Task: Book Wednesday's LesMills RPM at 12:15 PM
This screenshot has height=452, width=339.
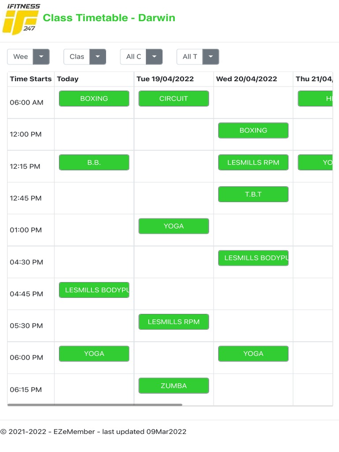Action: (x=253, y=162)
